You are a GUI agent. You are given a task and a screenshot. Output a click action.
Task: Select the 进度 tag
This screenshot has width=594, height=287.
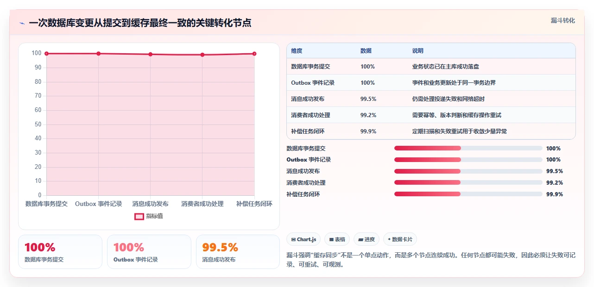366,239
